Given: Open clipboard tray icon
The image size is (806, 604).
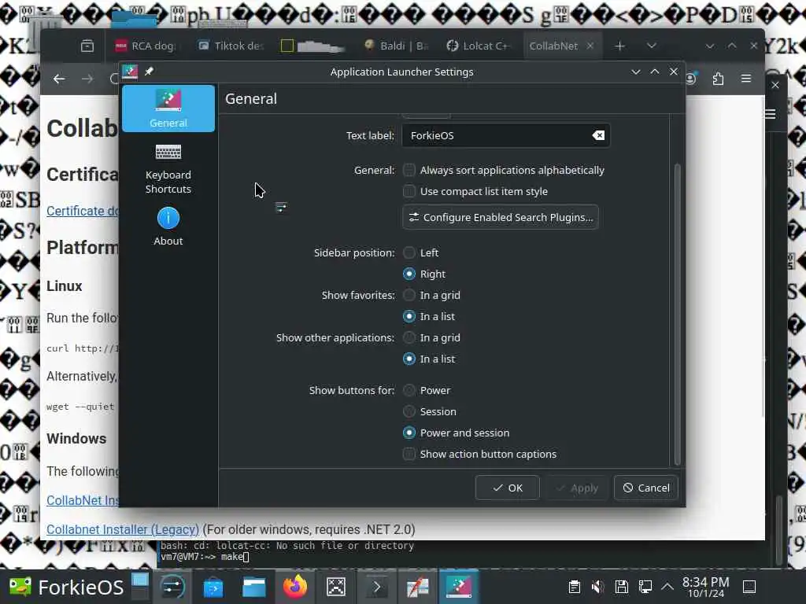Looking at the screenshot, I should coord(574,587).
